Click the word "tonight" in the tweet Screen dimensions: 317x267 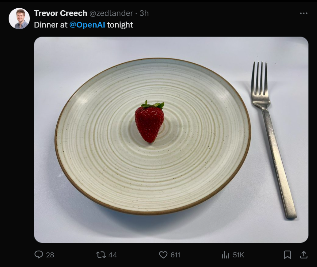click(x=120, y=25)
